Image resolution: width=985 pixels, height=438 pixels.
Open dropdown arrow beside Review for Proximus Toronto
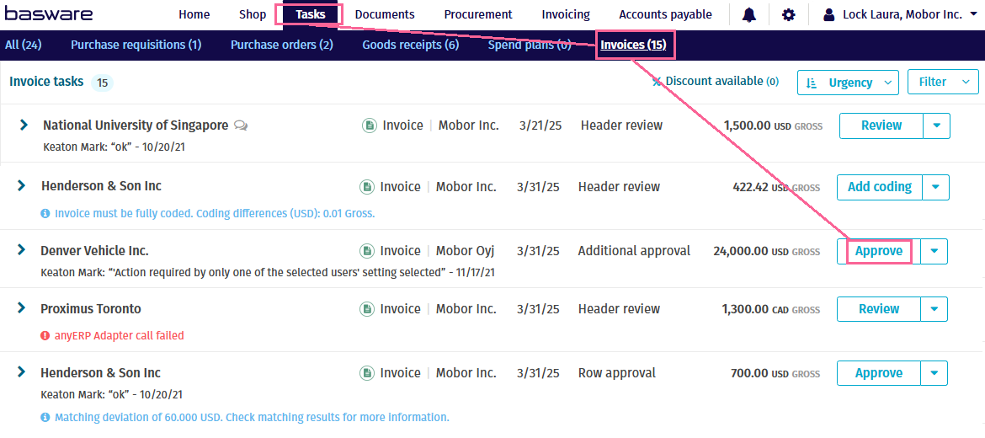coord(934,309)
